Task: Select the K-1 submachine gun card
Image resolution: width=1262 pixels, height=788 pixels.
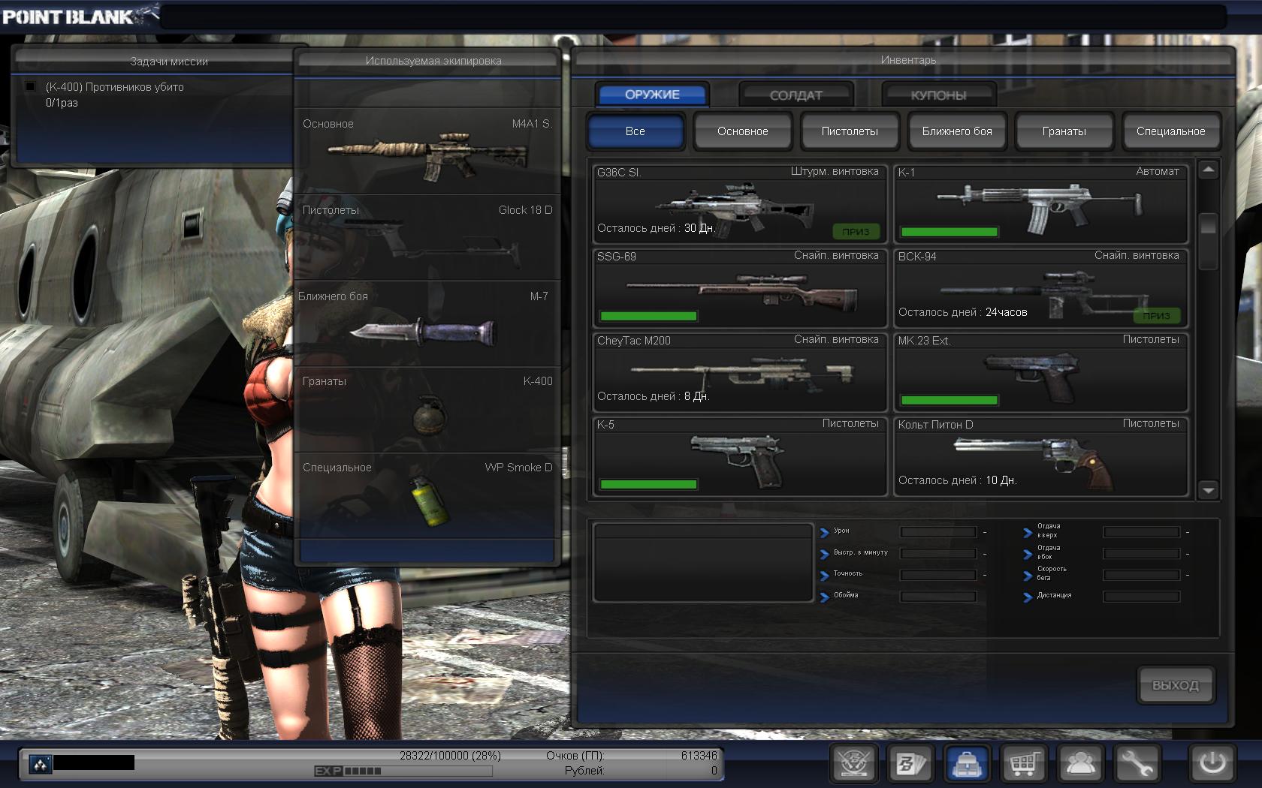Action: 1040,203
